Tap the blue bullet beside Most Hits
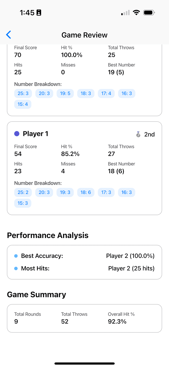This screenshot has height=368, width=169. coord(16,269)
